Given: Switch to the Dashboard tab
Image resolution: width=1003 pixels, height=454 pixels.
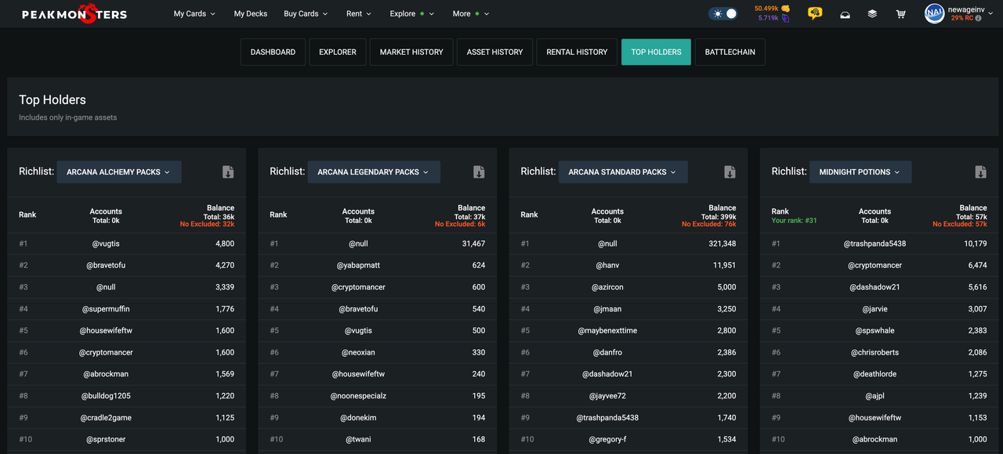Looking at the screenshot, I should 273,52.
